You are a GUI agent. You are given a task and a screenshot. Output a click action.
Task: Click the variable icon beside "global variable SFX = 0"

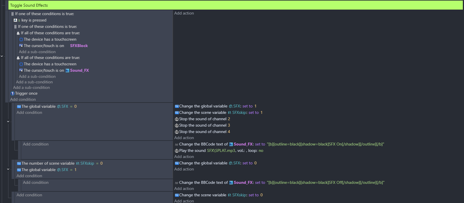pyautogui.click(x=19, y=107)
